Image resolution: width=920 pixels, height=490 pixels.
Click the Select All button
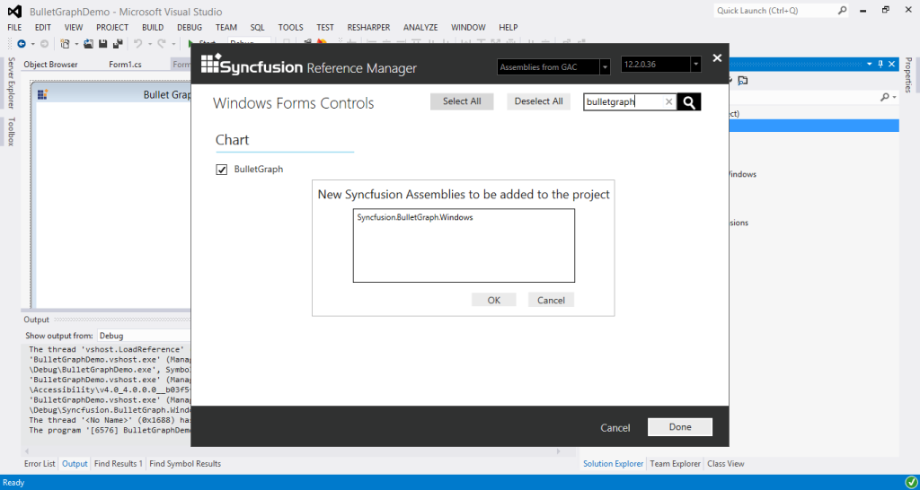tap(462, 101)
